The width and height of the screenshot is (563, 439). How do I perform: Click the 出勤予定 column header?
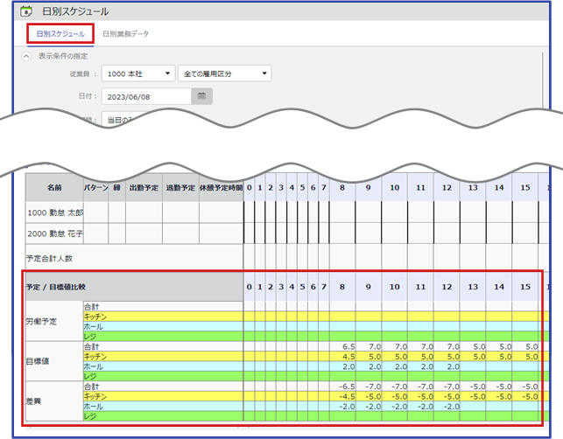click(144, 187)
